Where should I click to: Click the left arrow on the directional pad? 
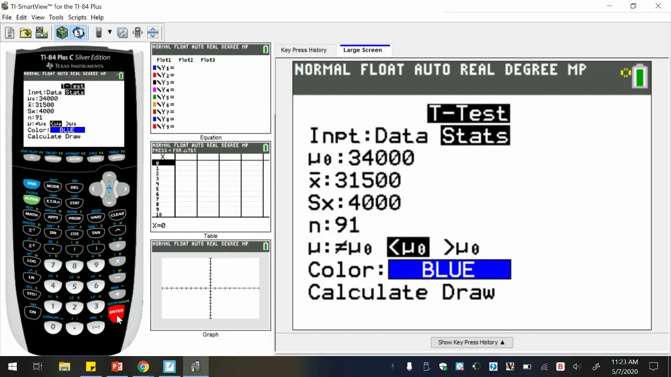pos(94,189)
